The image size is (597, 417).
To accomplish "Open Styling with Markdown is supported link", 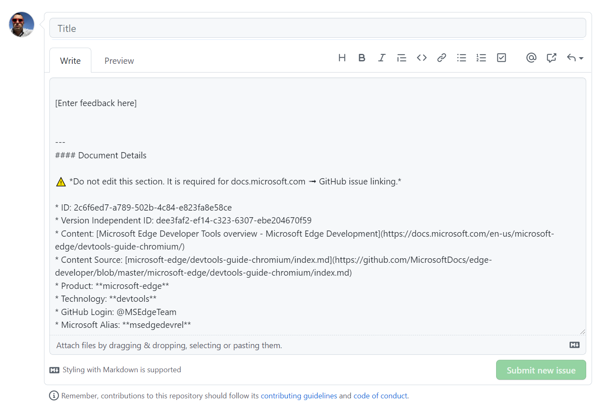I will tap(115, 370).
